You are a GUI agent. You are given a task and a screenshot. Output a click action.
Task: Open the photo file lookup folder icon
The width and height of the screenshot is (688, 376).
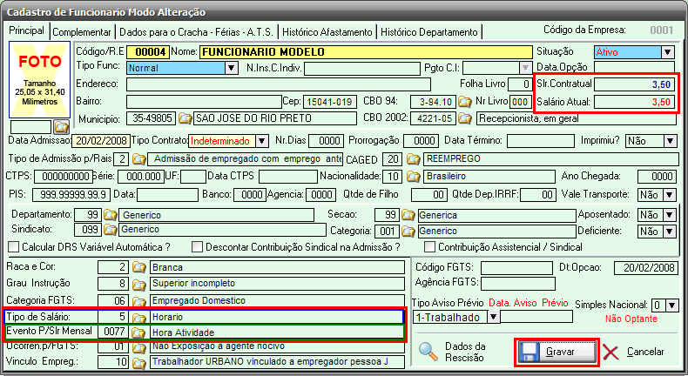click(62, 127)
